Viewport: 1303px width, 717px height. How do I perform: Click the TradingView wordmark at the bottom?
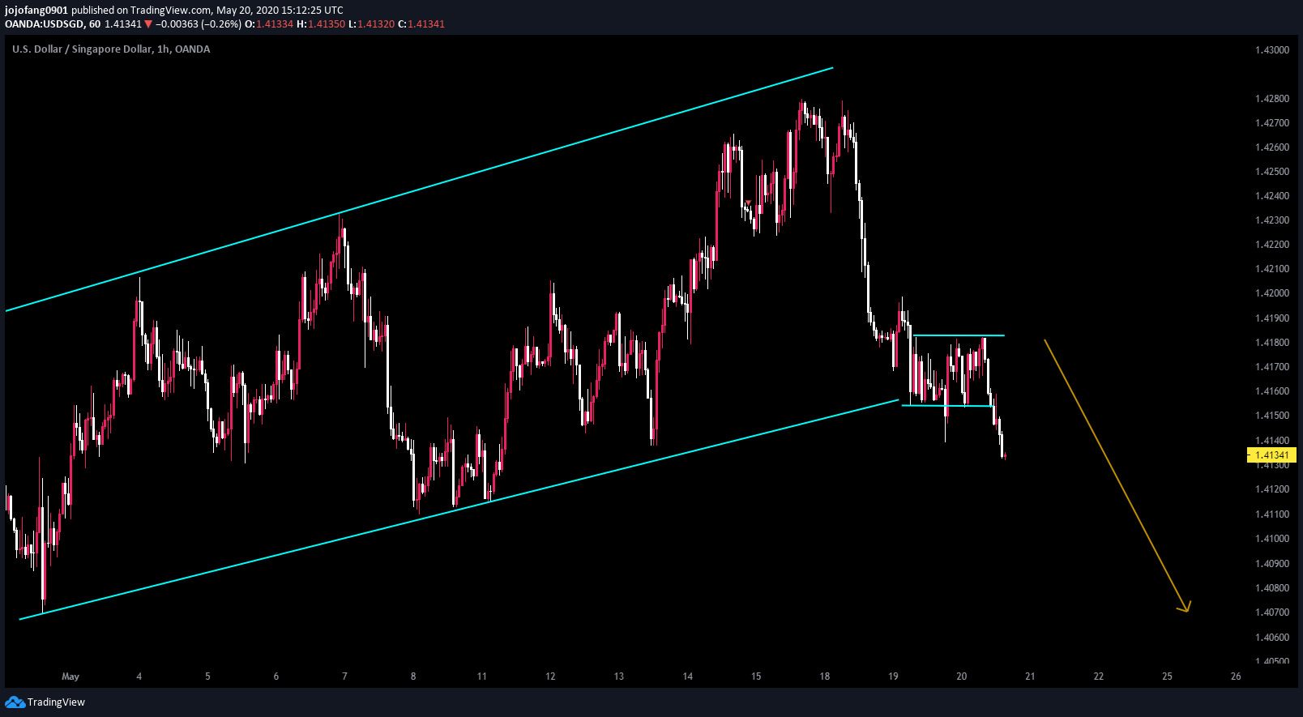pos(56,702)
